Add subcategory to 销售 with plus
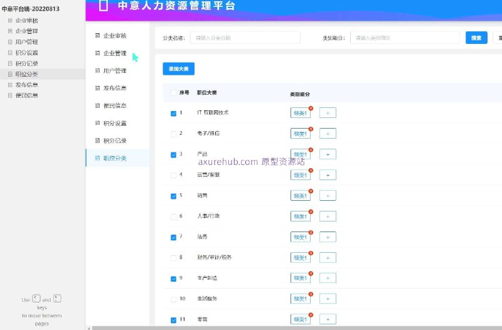Screen dimensions: 502x330 click(328, 196)
